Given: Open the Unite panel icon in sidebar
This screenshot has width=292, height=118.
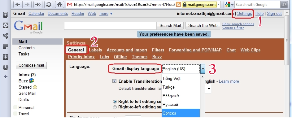Looking at the screenshot, I should coord(5,36).
